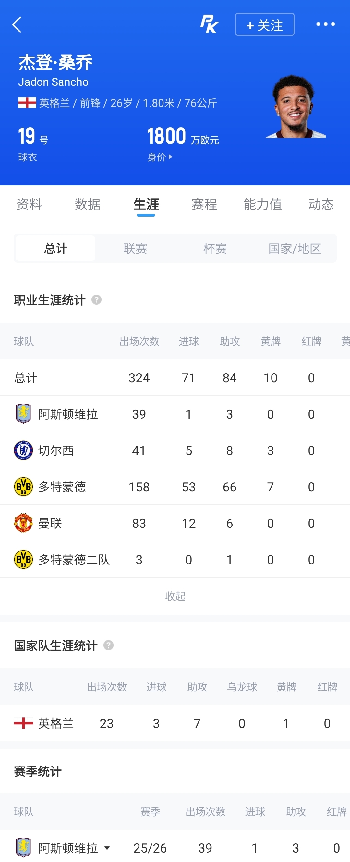Switch to the 数据 tab
350x862 pixels.
pos(88,204)
